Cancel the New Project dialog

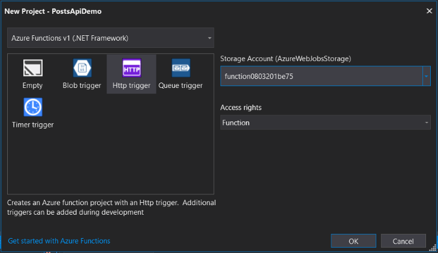[403, 240]
